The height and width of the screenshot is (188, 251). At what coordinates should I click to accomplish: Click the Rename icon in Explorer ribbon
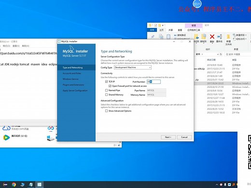(220, 37)
